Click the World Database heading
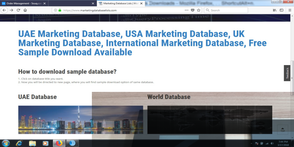Viewport: 294px width, 147px height. (x=169, y=97)
